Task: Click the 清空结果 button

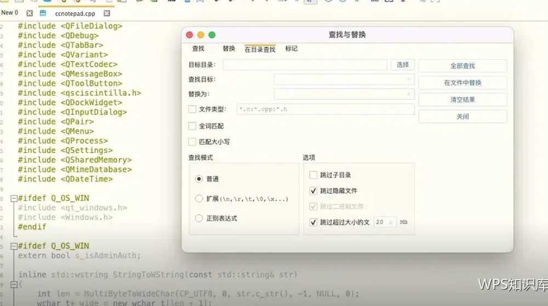Action: [463, 99]
